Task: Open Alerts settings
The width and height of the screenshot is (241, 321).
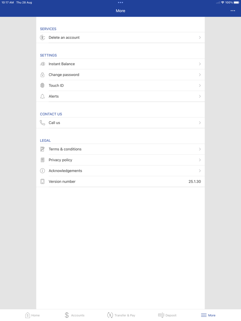Action: (x=120, y=97)
